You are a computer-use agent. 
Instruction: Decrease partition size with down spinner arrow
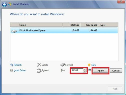[85, 71]
